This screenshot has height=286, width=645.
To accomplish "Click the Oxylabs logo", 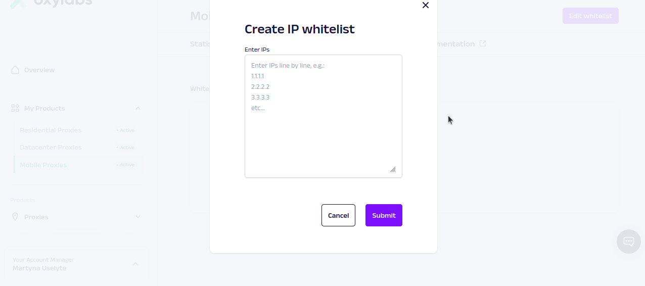I will [51, 3].
